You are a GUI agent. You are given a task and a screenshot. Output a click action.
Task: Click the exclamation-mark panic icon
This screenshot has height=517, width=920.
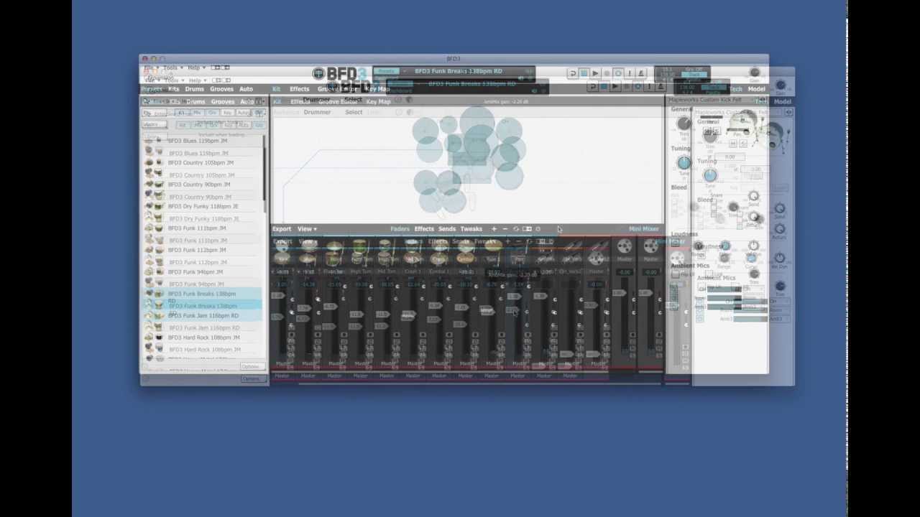pos(630,73)
